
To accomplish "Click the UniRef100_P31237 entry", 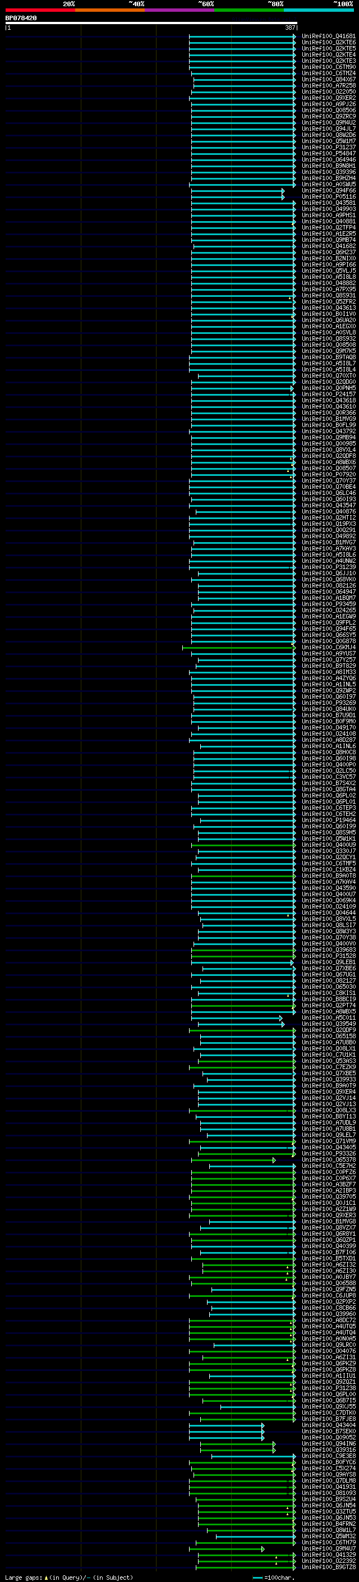I will tap(328, 148).
